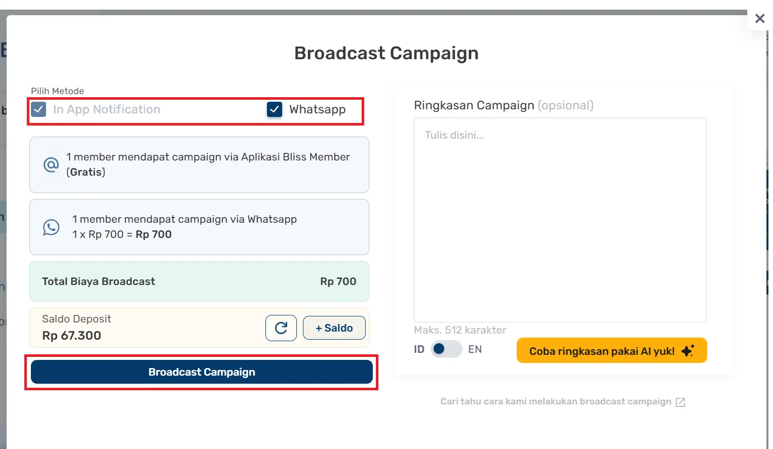Add balance with the + Saldo button
The width and height of the screenshot is (773, 449).
334,328
